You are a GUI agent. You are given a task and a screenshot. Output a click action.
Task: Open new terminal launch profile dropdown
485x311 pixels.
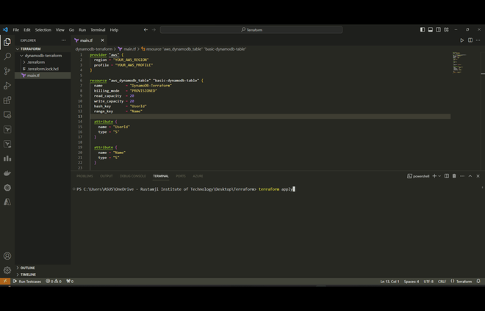440,176
